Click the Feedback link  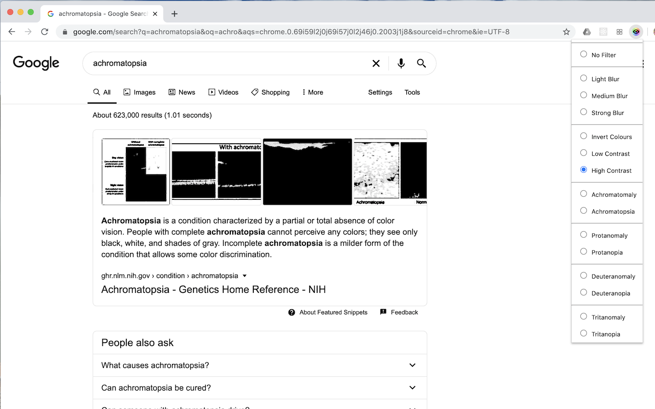pyautogui.click(x=404, y=312)
